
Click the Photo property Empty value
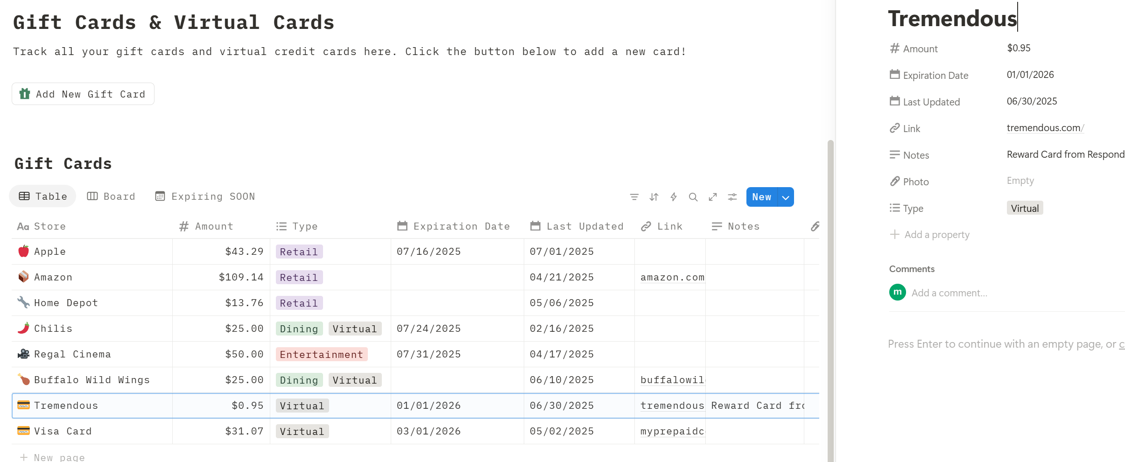point(1020,181)
